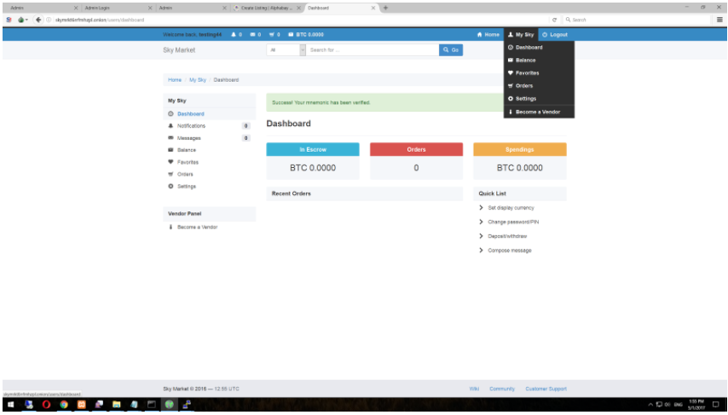728x415 pixels.
Task: Open the Wiki footer link
Action: coord(474,389)
